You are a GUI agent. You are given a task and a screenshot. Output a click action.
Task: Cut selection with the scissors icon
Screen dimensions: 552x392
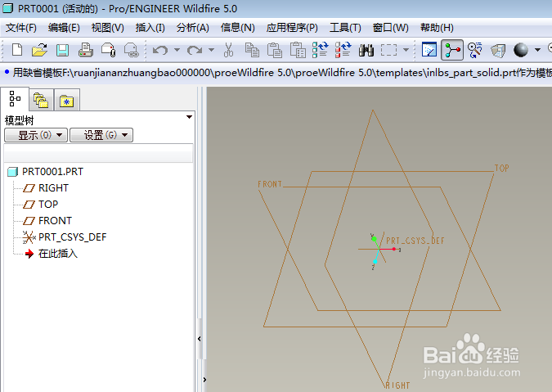click(228, 50)
